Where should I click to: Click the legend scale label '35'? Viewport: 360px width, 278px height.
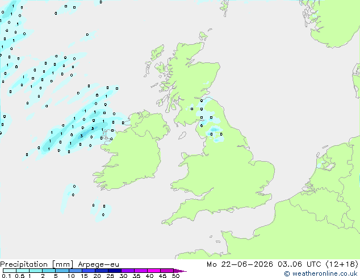tap(136, 276)
